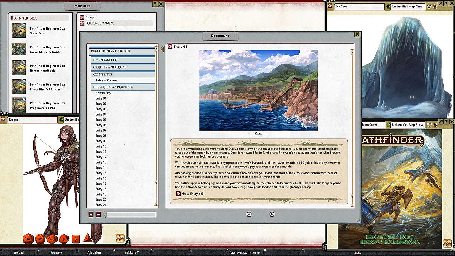Select REFERENCE MANUAL in Modules list
The height and width of the screenshot is (256, 455).
(x=100, y=23)
